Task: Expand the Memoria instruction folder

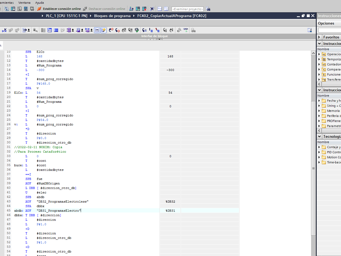Action: click(x=319, y=111)
